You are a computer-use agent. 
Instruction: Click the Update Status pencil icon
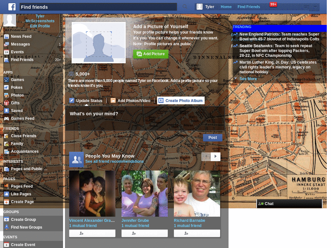click(x=72, y=101)
